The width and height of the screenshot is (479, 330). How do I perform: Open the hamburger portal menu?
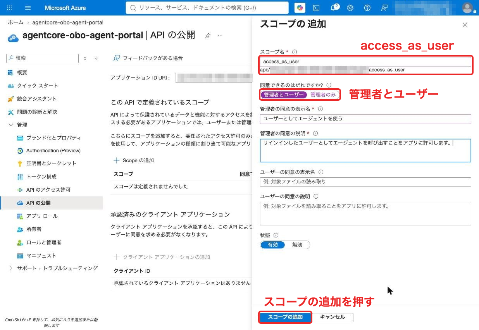[28, 8]
